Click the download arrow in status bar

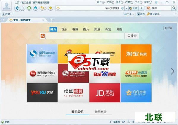click(x=133, y=122)
